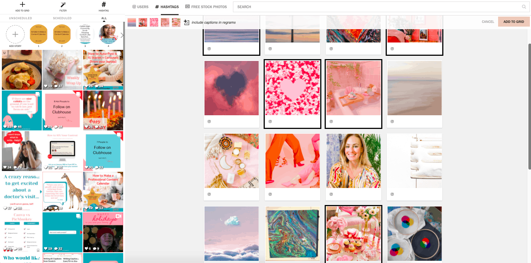531x263 pixels.
Task: Open the Happy Holidays video post
Action: 103,232
